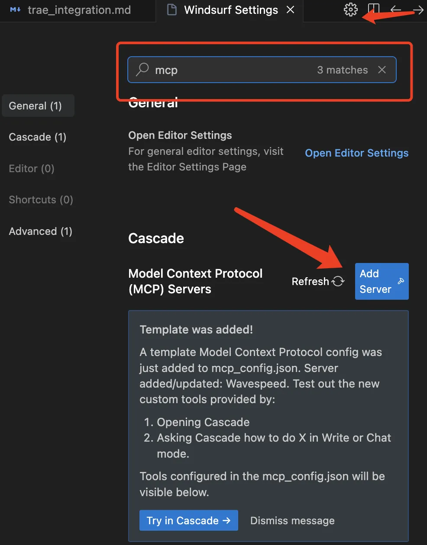Screen dimensions: 427x545
Task: Click the Try in Cascade button
Action: click(189, 520)
